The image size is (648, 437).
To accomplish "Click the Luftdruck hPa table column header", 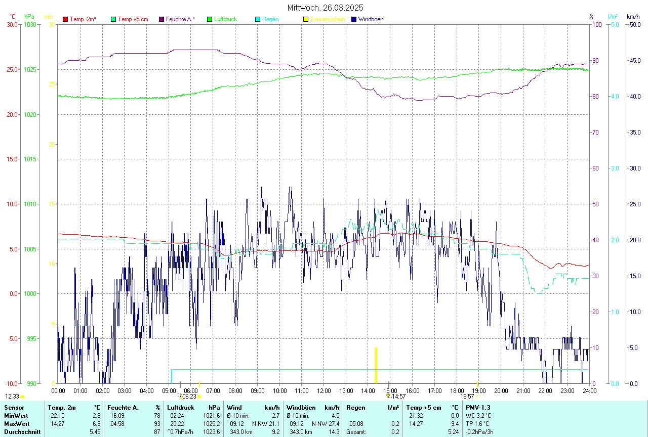I will (x=194, y=408).
